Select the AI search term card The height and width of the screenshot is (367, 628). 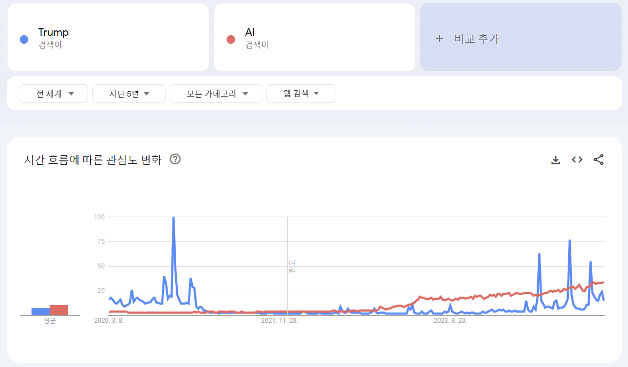(x=315, y=37)
